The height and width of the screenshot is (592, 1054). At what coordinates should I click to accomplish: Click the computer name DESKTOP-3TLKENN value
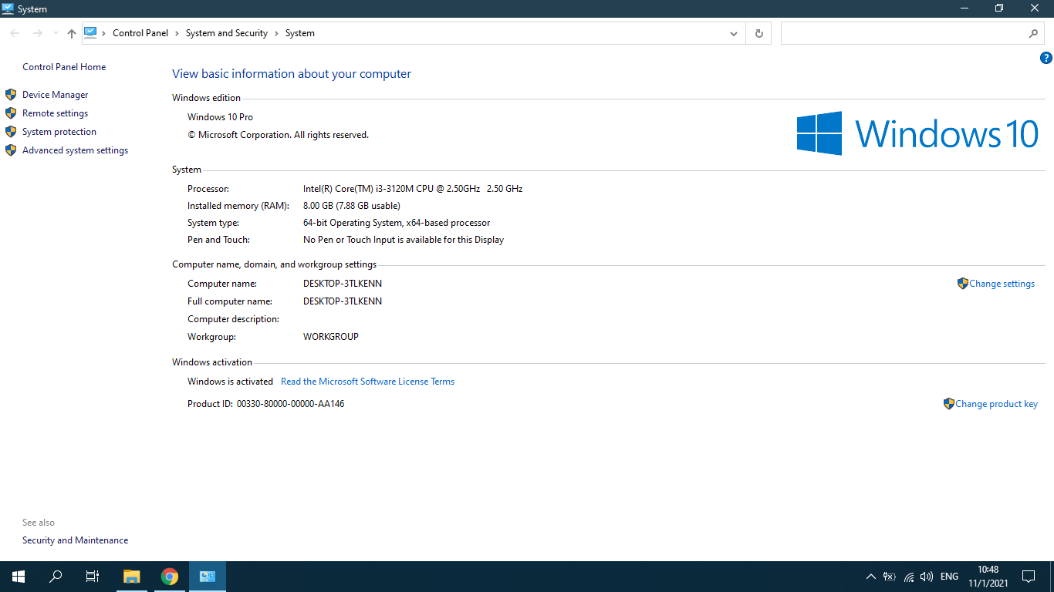343,284
